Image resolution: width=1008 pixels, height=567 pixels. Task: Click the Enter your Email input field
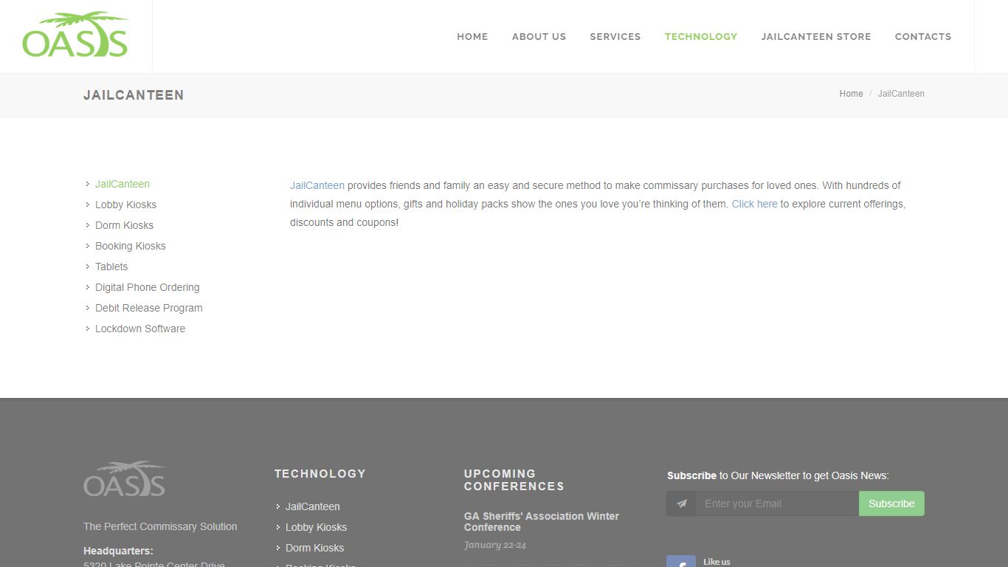coord(777,504)
